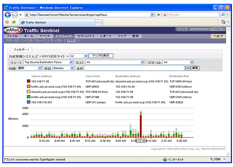
Task: Select the Traffic Sentinel browser tab
Action: coord(58,23)
